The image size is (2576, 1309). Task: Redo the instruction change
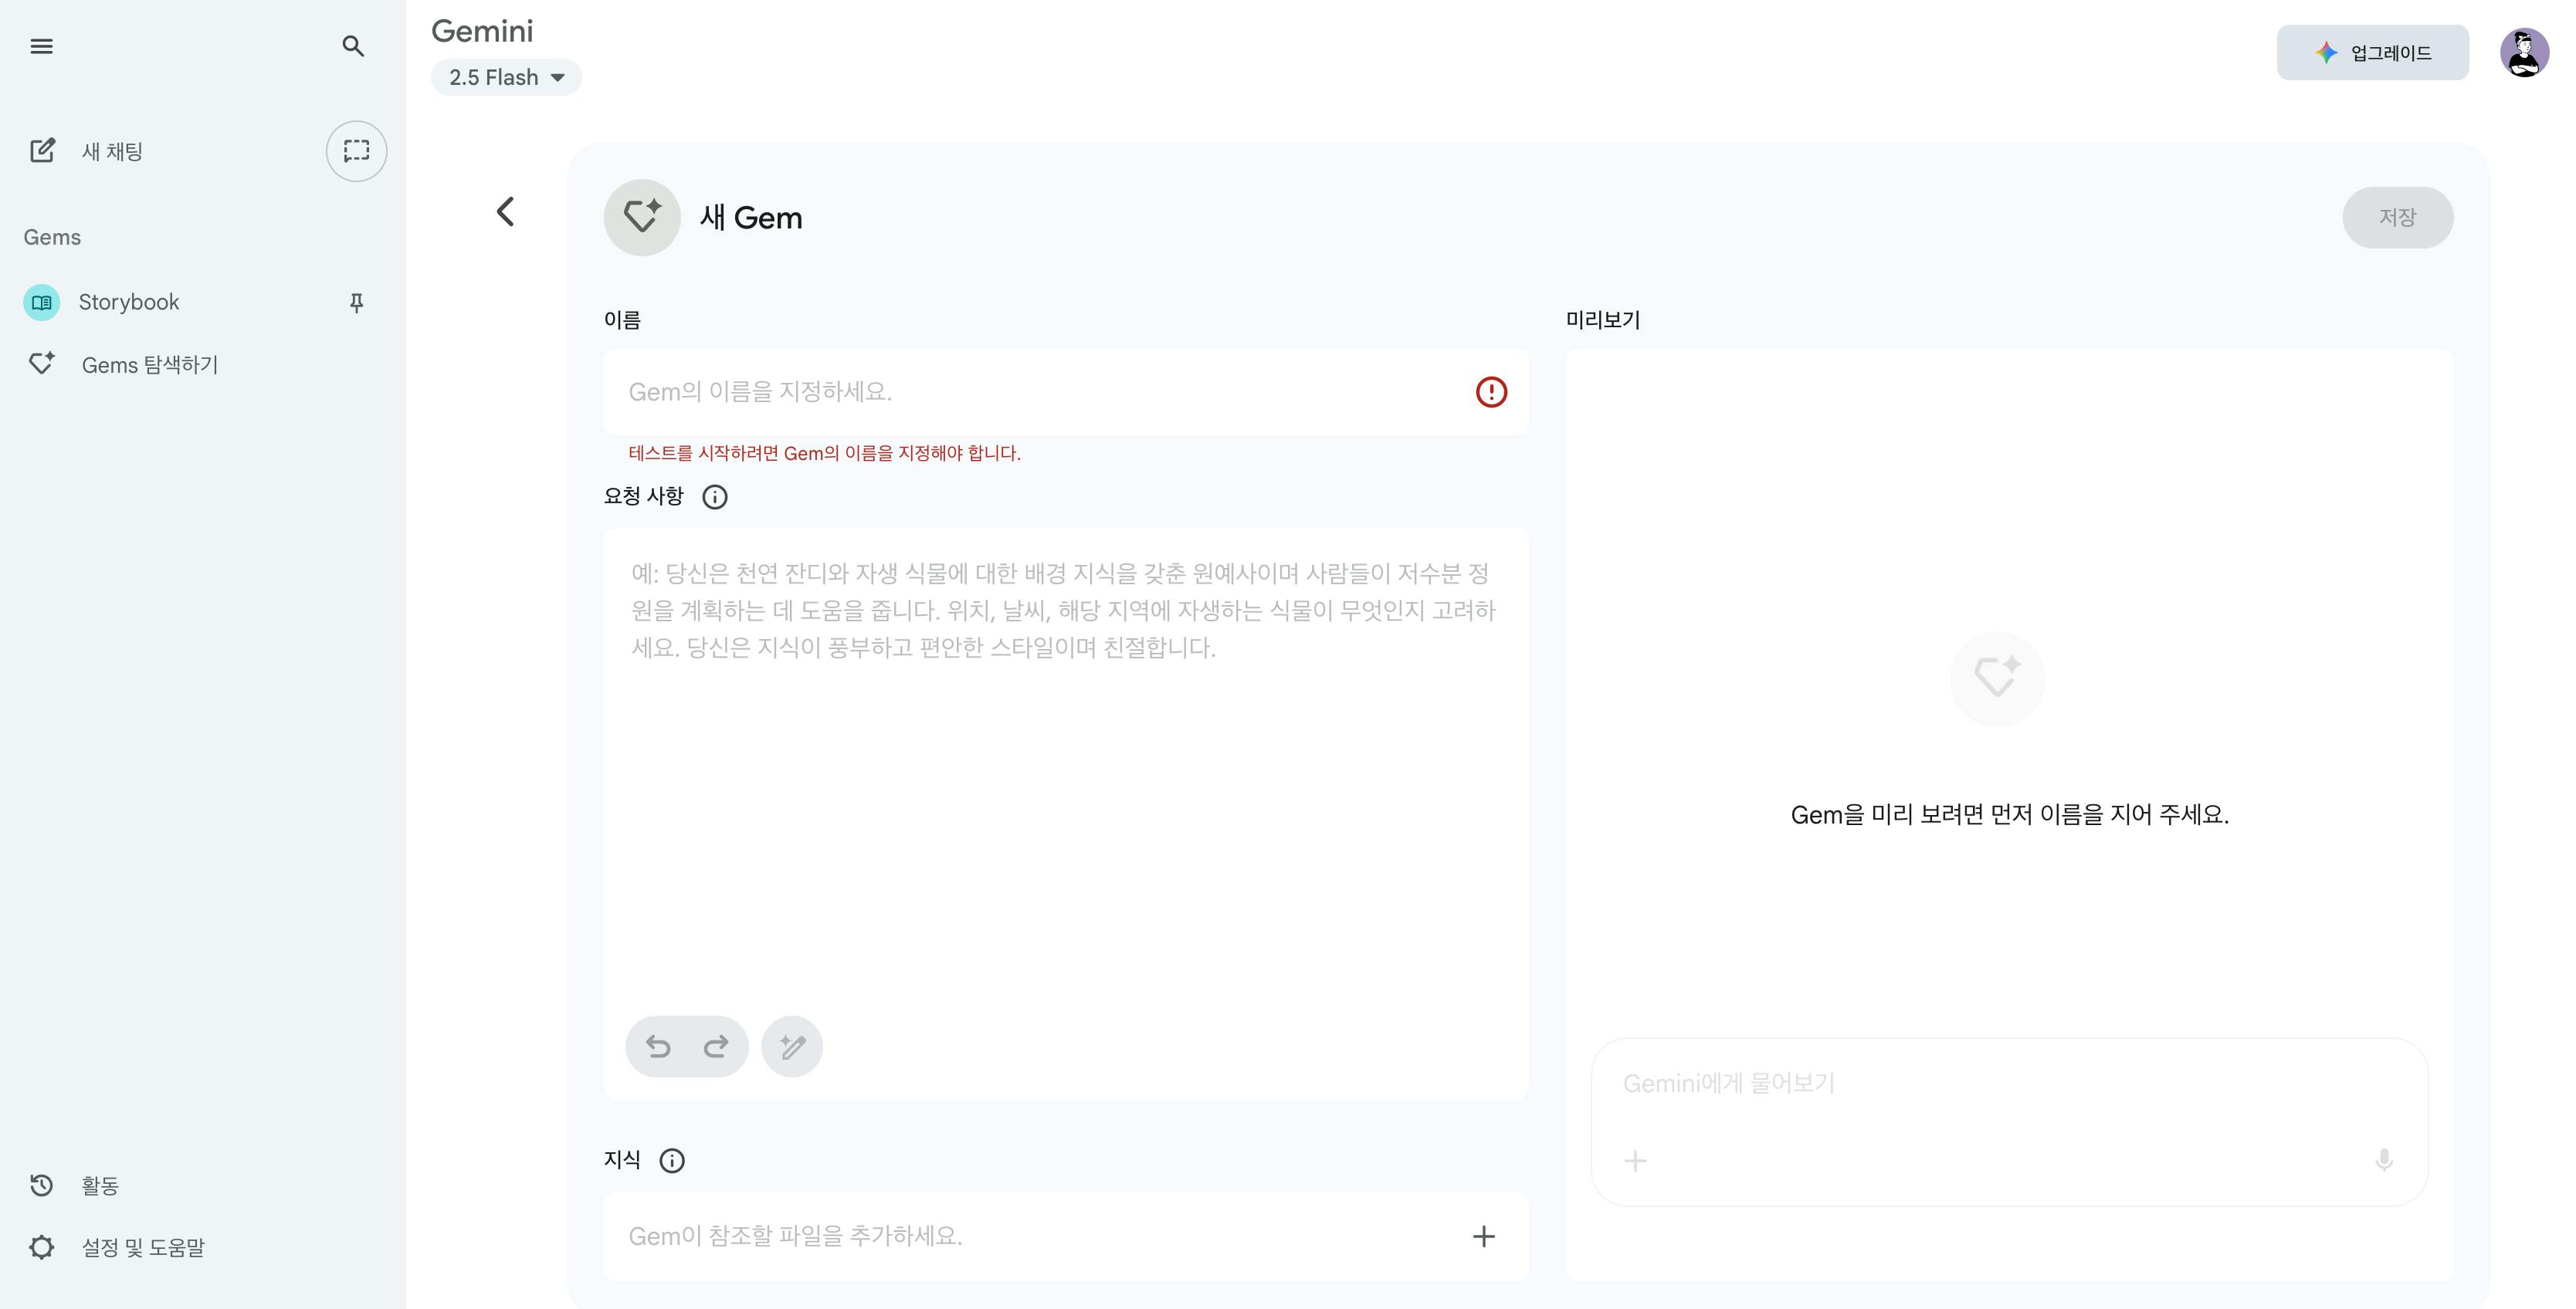click(716, 1047)
